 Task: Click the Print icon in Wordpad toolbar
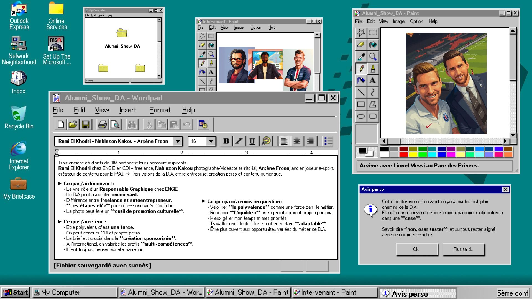102,125
